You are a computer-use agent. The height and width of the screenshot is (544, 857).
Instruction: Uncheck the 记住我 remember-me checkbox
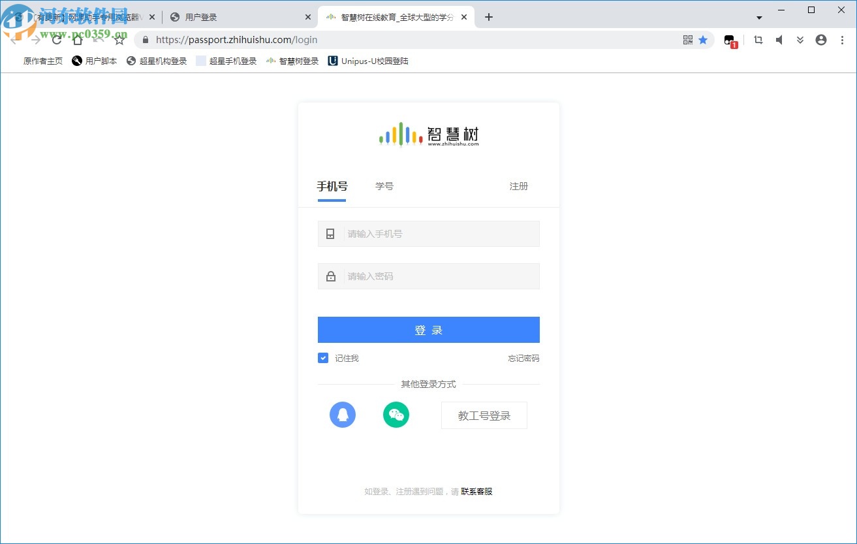pos(322,358)
